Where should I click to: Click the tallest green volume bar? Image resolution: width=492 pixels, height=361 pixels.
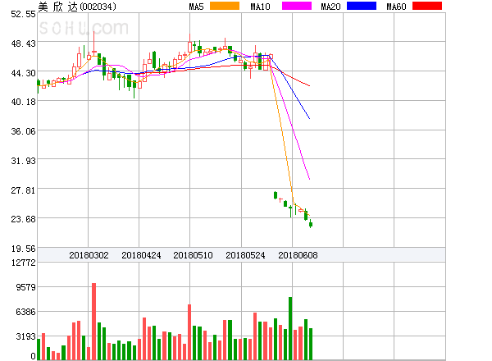tap(290, 328)
